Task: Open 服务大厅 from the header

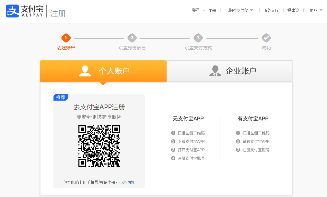Action: pyautogui.click(x=271, y=10)
